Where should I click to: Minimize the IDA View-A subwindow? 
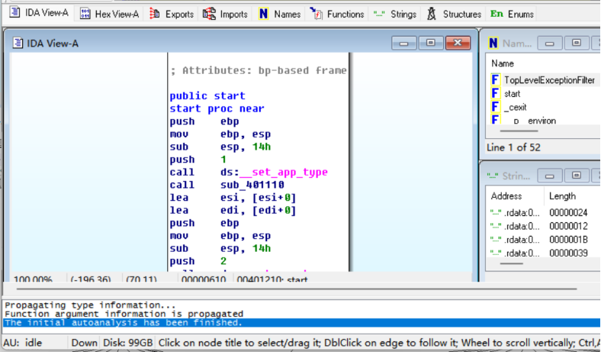pos(403,43)
